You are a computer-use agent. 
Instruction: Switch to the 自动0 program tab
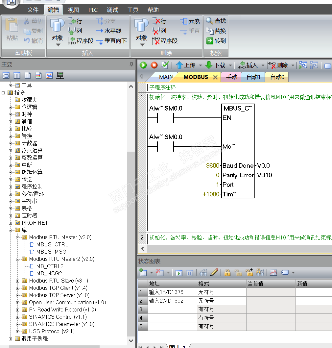(277, 77)
